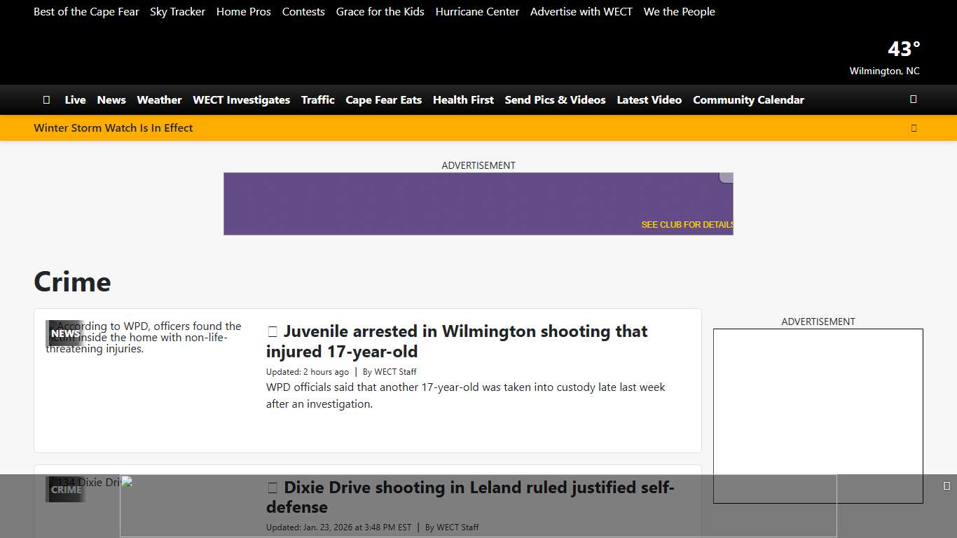Image resolution: width=957 pixels, height=538 pixels.
Task: Visit Best of the Cape Fear
Action: click(86, 12)
